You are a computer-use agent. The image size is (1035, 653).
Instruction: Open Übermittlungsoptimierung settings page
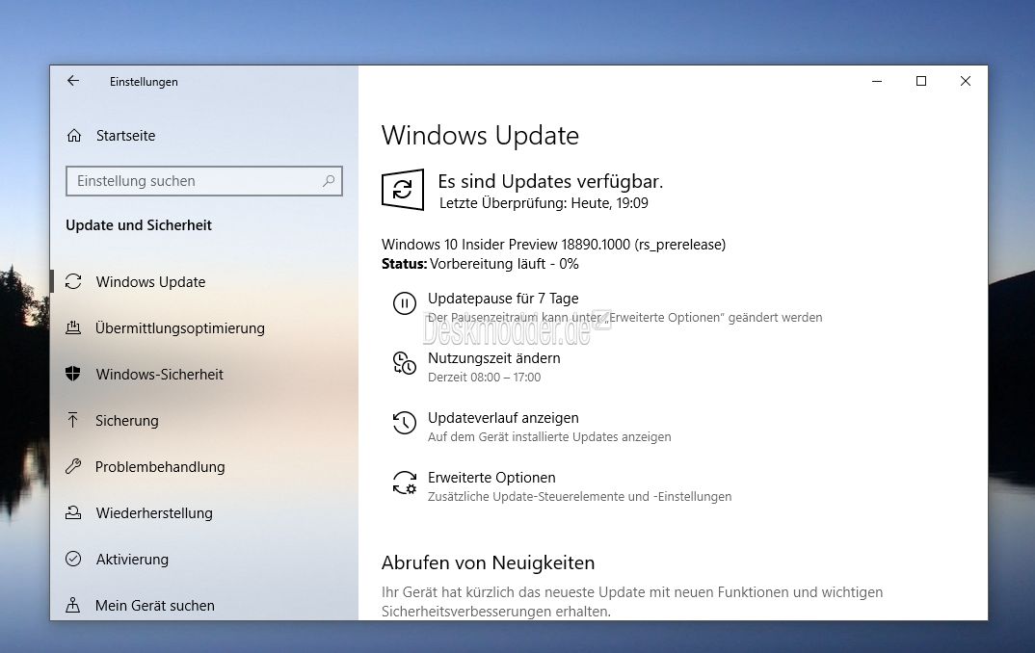click(180, 327)
